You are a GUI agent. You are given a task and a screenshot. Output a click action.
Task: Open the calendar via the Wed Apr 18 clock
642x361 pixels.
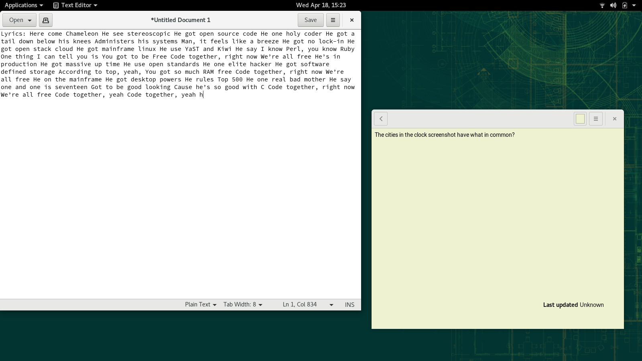click(321, 5)
